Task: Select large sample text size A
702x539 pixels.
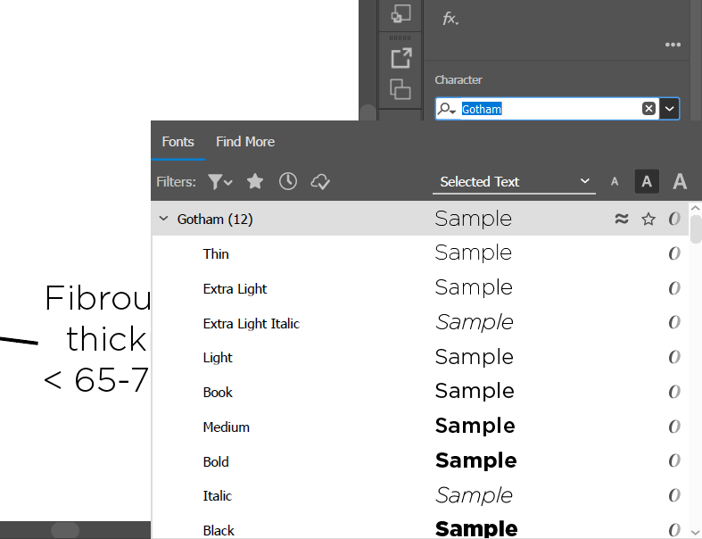Action: (680, 181)
